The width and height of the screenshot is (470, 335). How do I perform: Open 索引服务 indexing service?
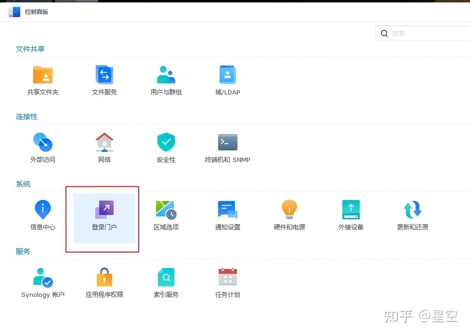166,278
